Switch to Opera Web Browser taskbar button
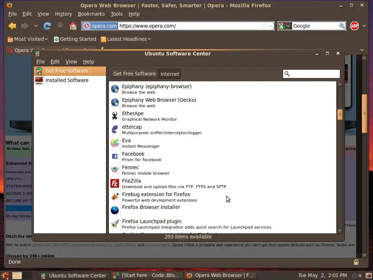 pyautogui.click(x=220, y=276)
